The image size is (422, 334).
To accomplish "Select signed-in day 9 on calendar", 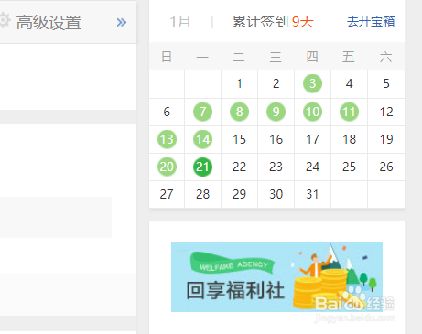I will [x=276, y=112].
